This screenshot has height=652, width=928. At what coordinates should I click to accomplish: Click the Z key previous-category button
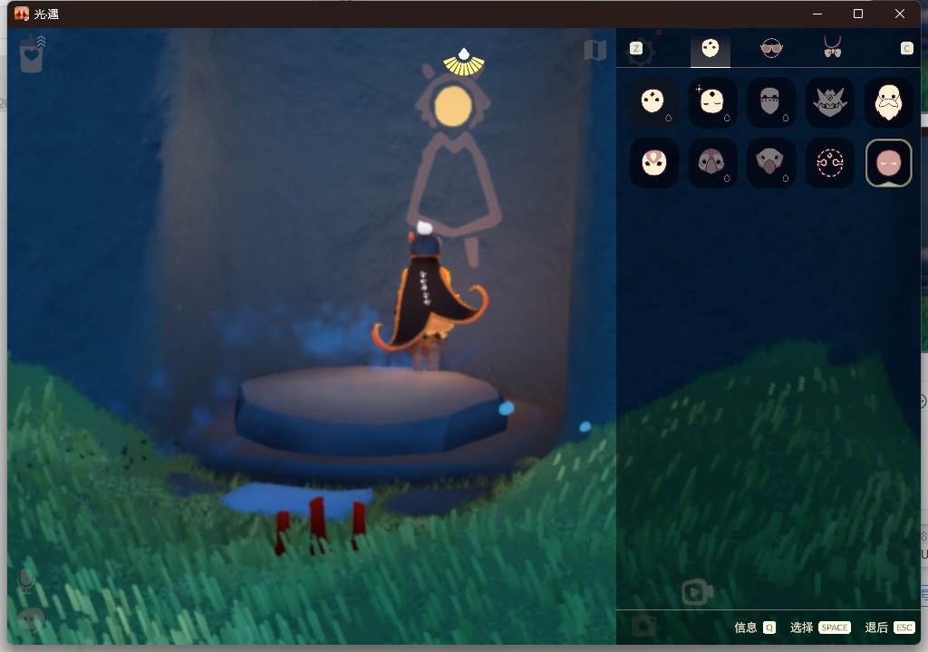pyautogui.click(x=636, y=49)
